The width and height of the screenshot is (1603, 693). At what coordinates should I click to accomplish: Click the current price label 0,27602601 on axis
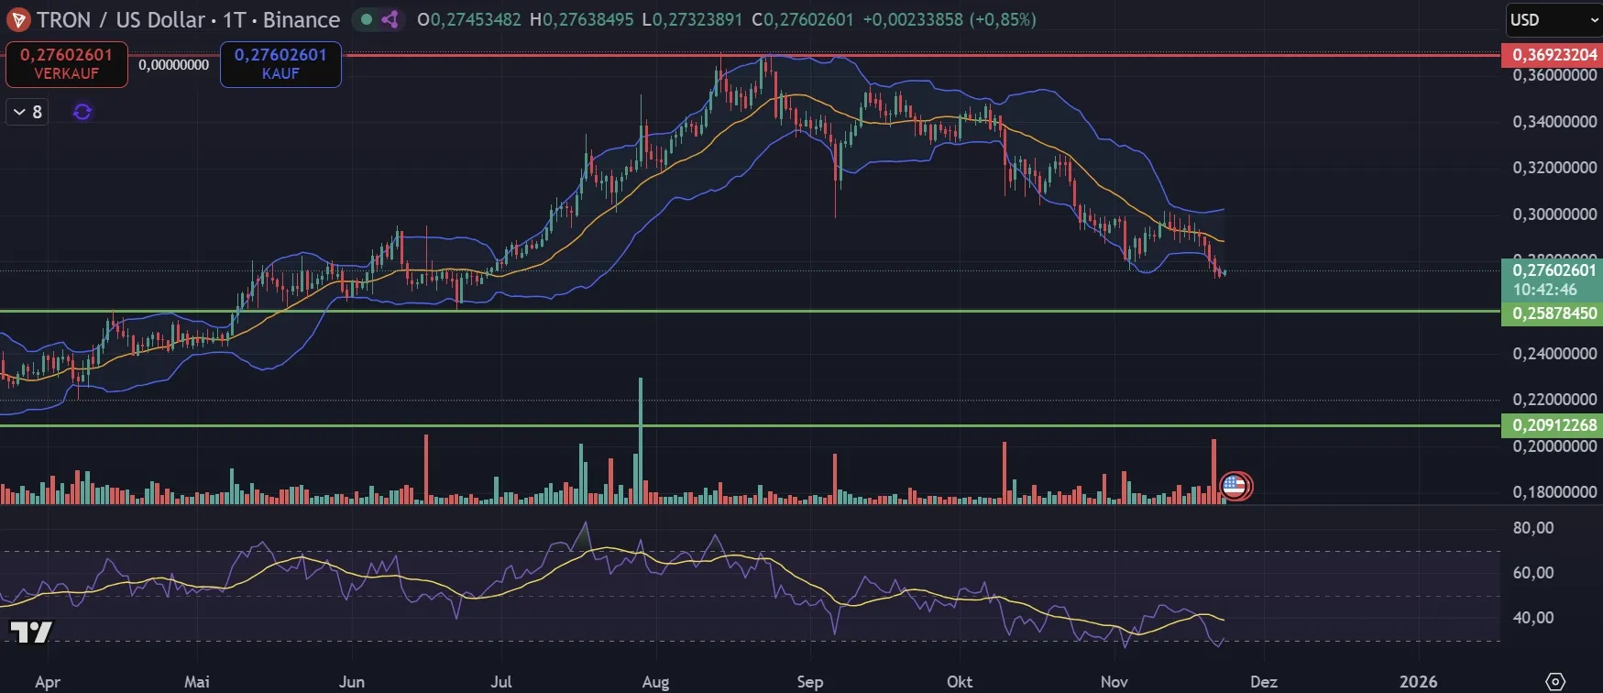click(x=1554, y=270)
